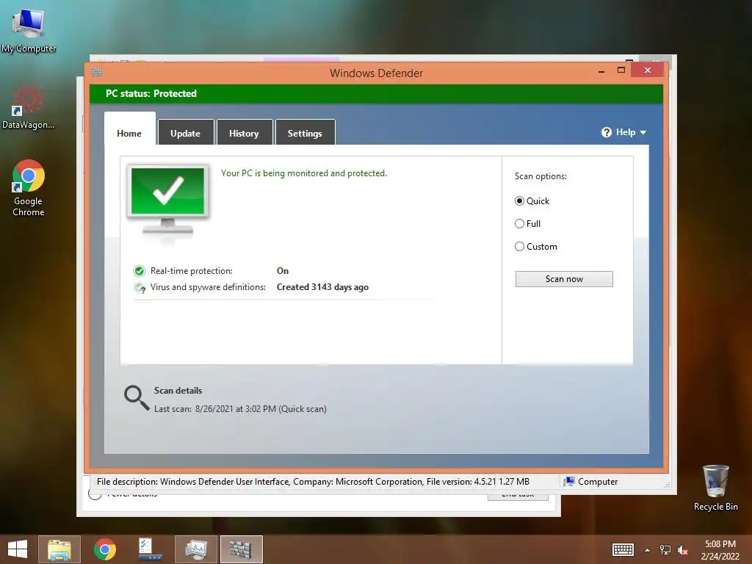Open the Settings tab
The image size is (752, 564).
(x=305, y=132)
